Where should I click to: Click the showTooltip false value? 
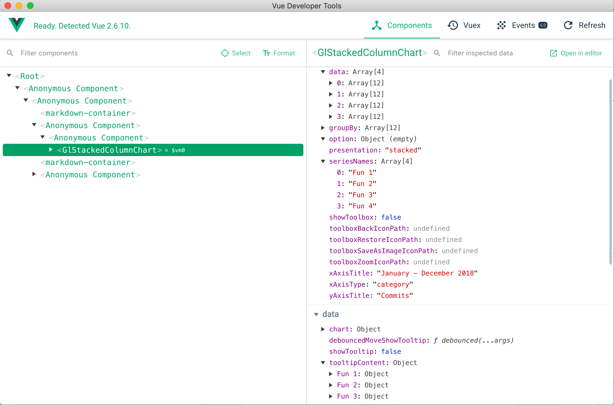(x=391, y=352)
